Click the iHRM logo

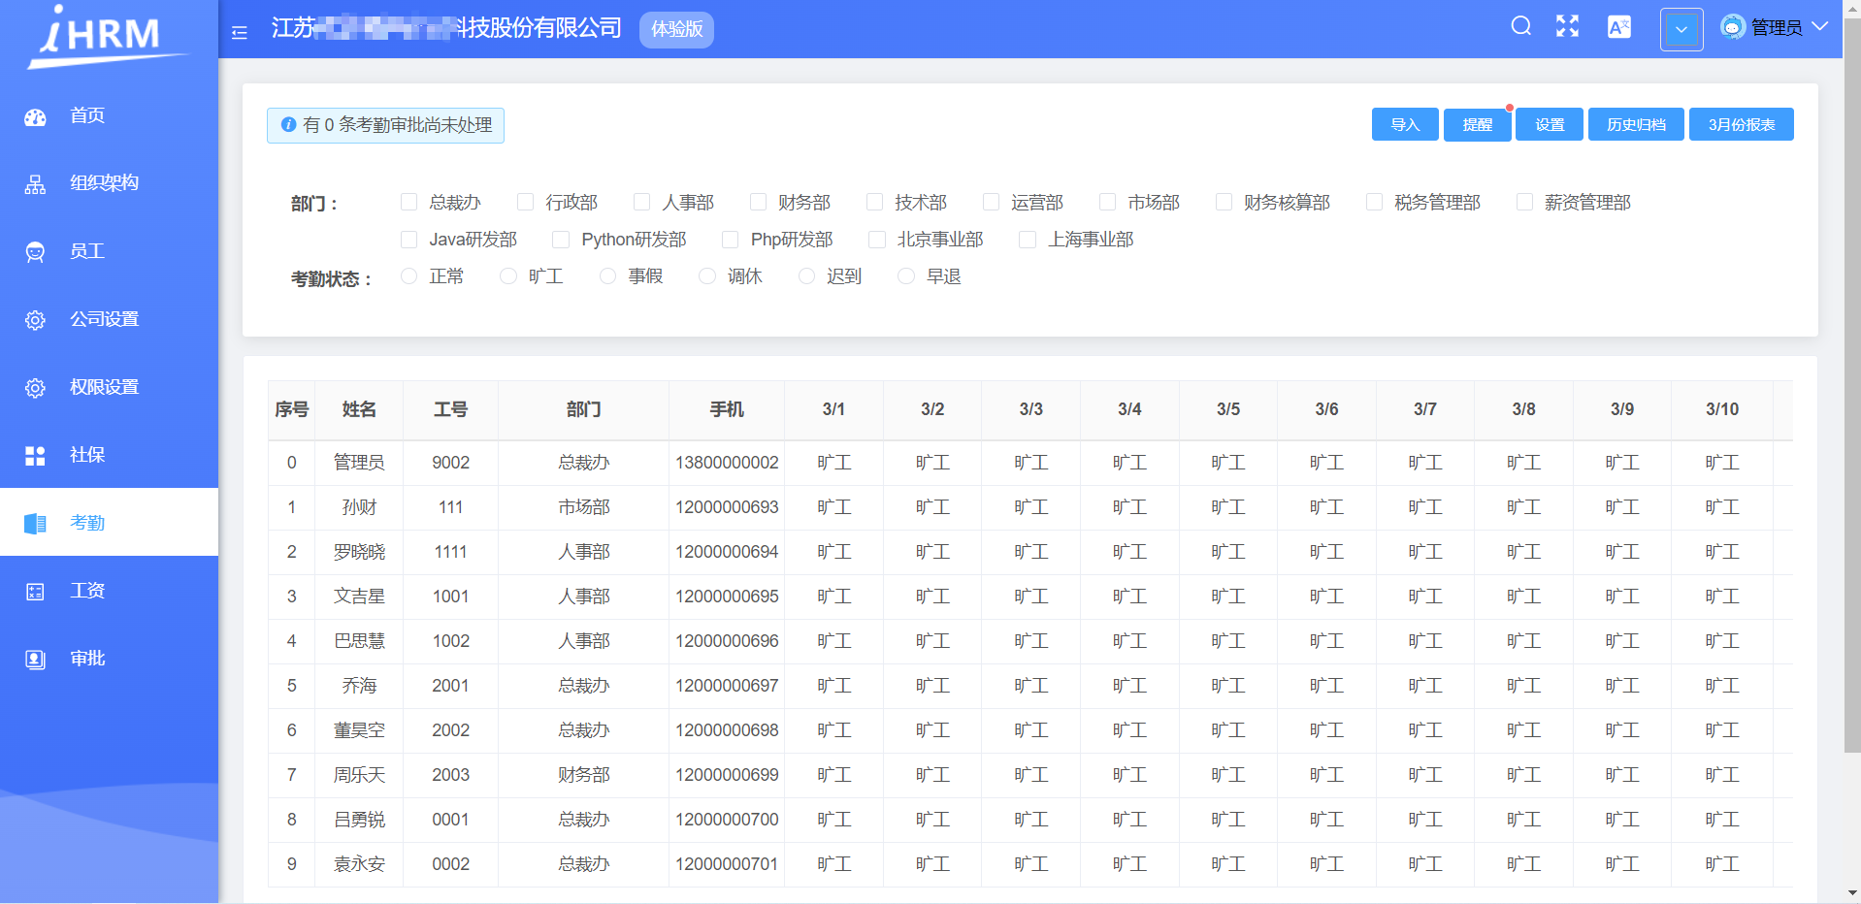pyautogui.click(x=107, y=35)
